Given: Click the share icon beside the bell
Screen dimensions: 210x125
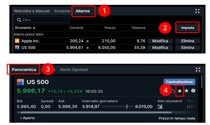Looking at the screenshot, I should click(x=173, y=91).
